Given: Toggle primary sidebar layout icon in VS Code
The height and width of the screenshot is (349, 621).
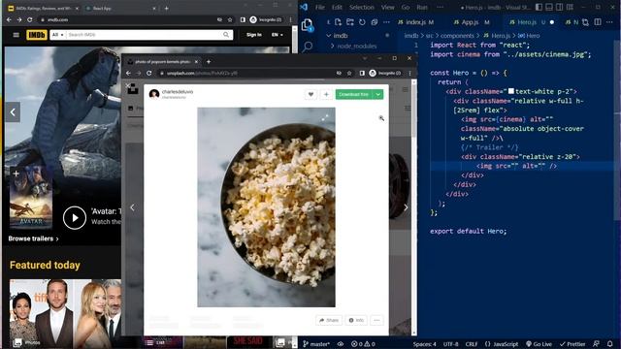Looking at the screenshot, I should [x=539, y=7].
